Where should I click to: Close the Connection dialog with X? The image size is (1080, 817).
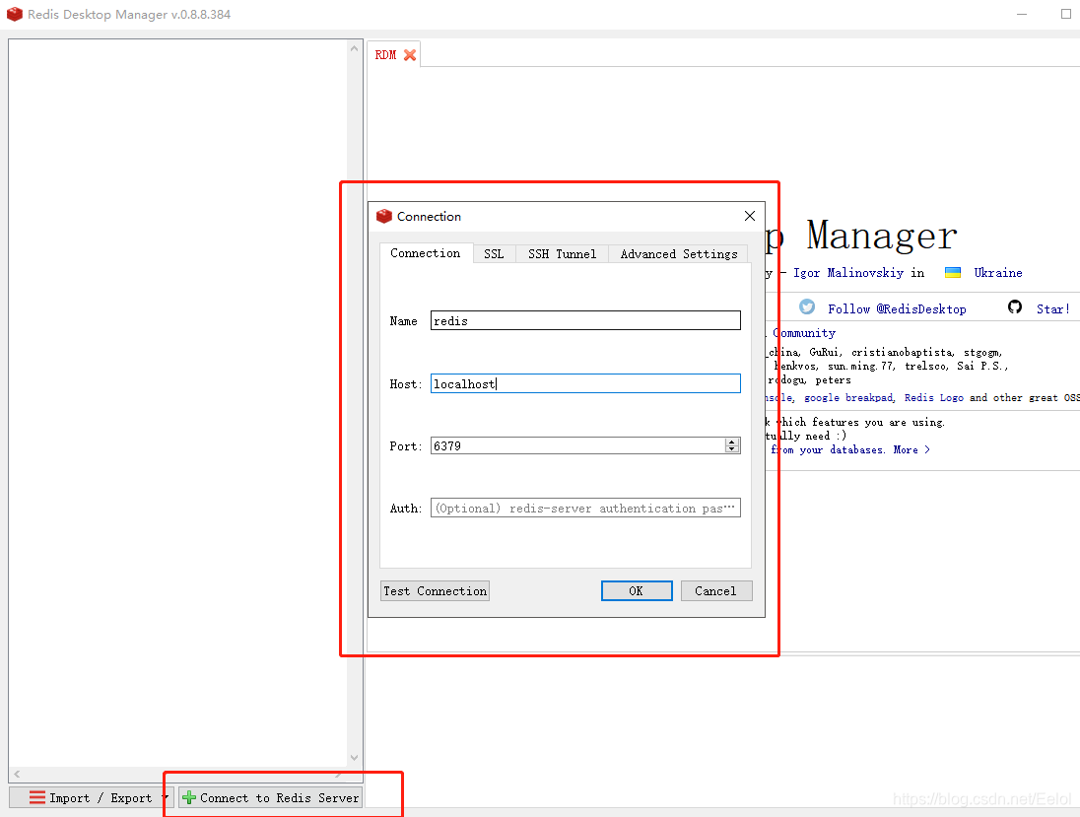(x=750, y=216)
